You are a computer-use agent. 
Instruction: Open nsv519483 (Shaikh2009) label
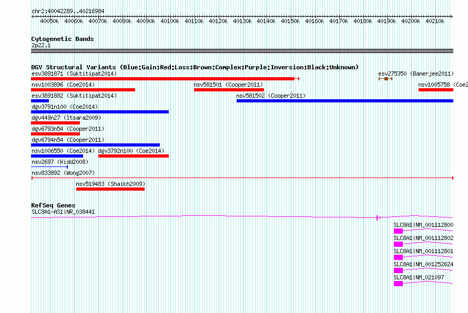(110, 184)
